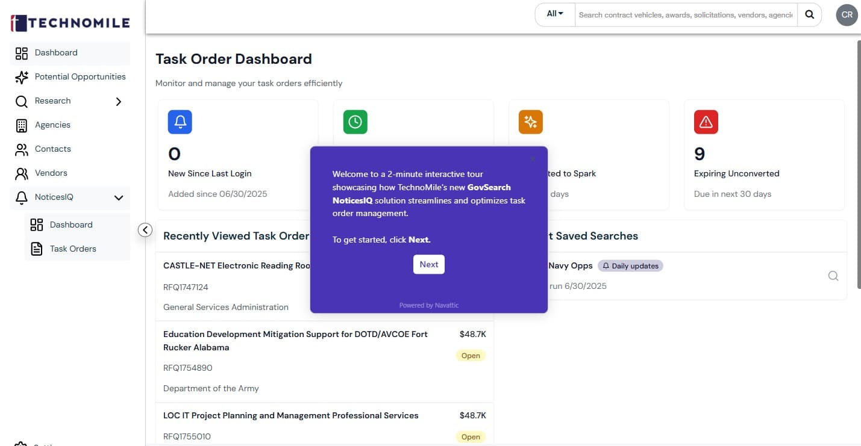Collapse the NoticesIQ submenu chevron
Screen dimensions: 861x446
click(x=119, y=198)
